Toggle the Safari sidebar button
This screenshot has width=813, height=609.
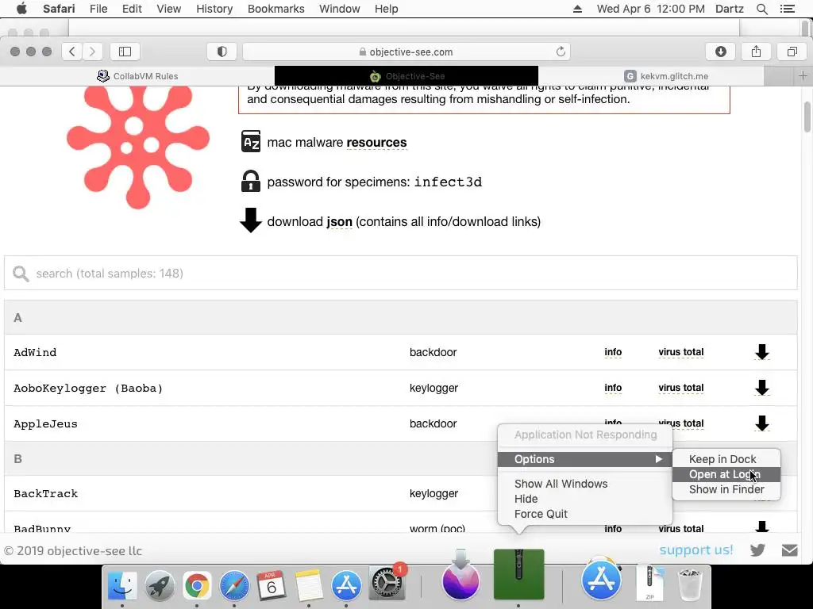(125, 52)
